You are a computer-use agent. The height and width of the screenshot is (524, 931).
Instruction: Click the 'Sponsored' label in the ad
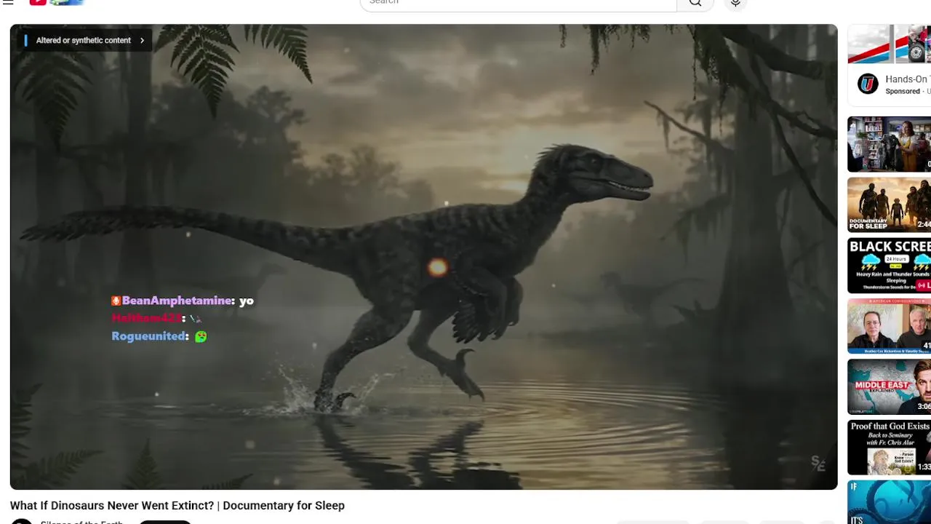(903, 92)
